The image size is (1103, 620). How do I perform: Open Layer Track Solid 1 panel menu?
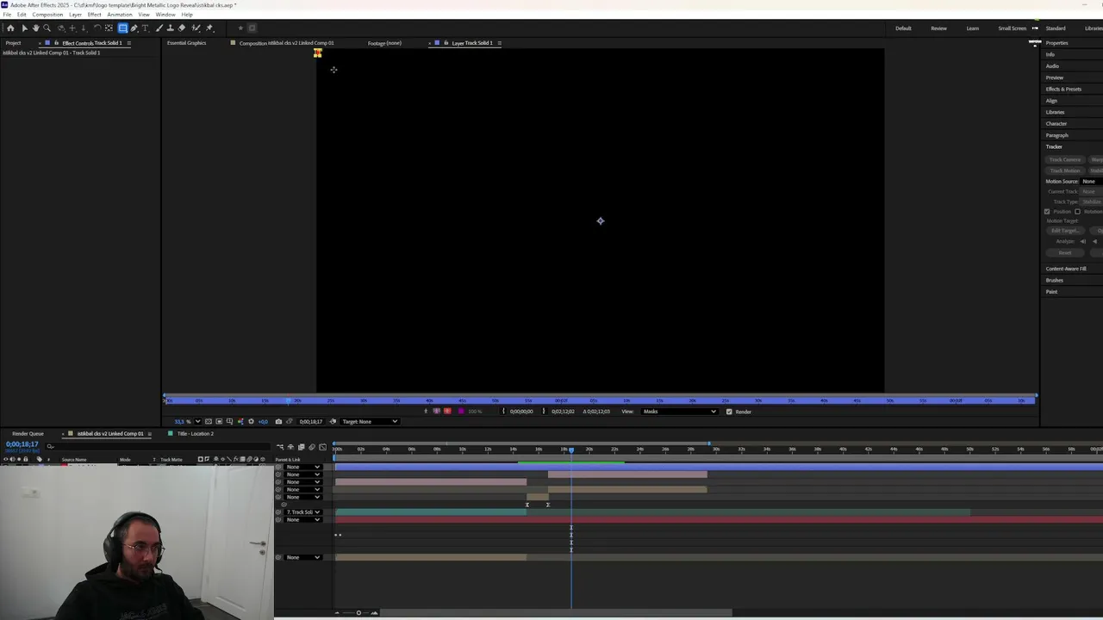(499, 43)
